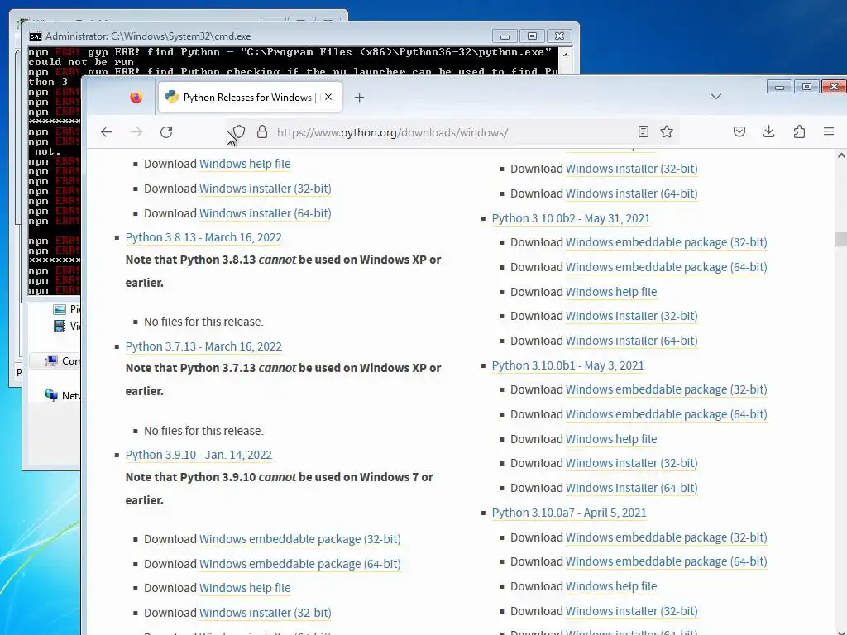This screenshot has width=847, height=635.
Task: View site security padlock info
Action: tap(262, 131)
